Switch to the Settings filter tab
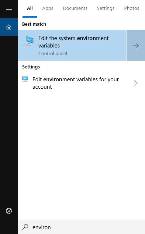This screenshot has width=145, height=234. [106, 8]
